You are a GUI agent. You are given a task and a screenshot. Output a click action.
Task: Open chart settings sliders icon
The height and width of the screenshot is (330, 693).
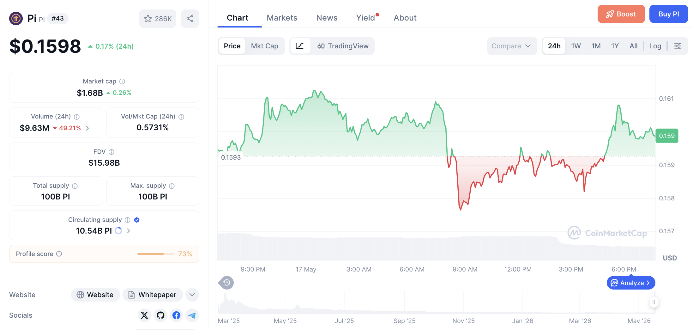678,46
